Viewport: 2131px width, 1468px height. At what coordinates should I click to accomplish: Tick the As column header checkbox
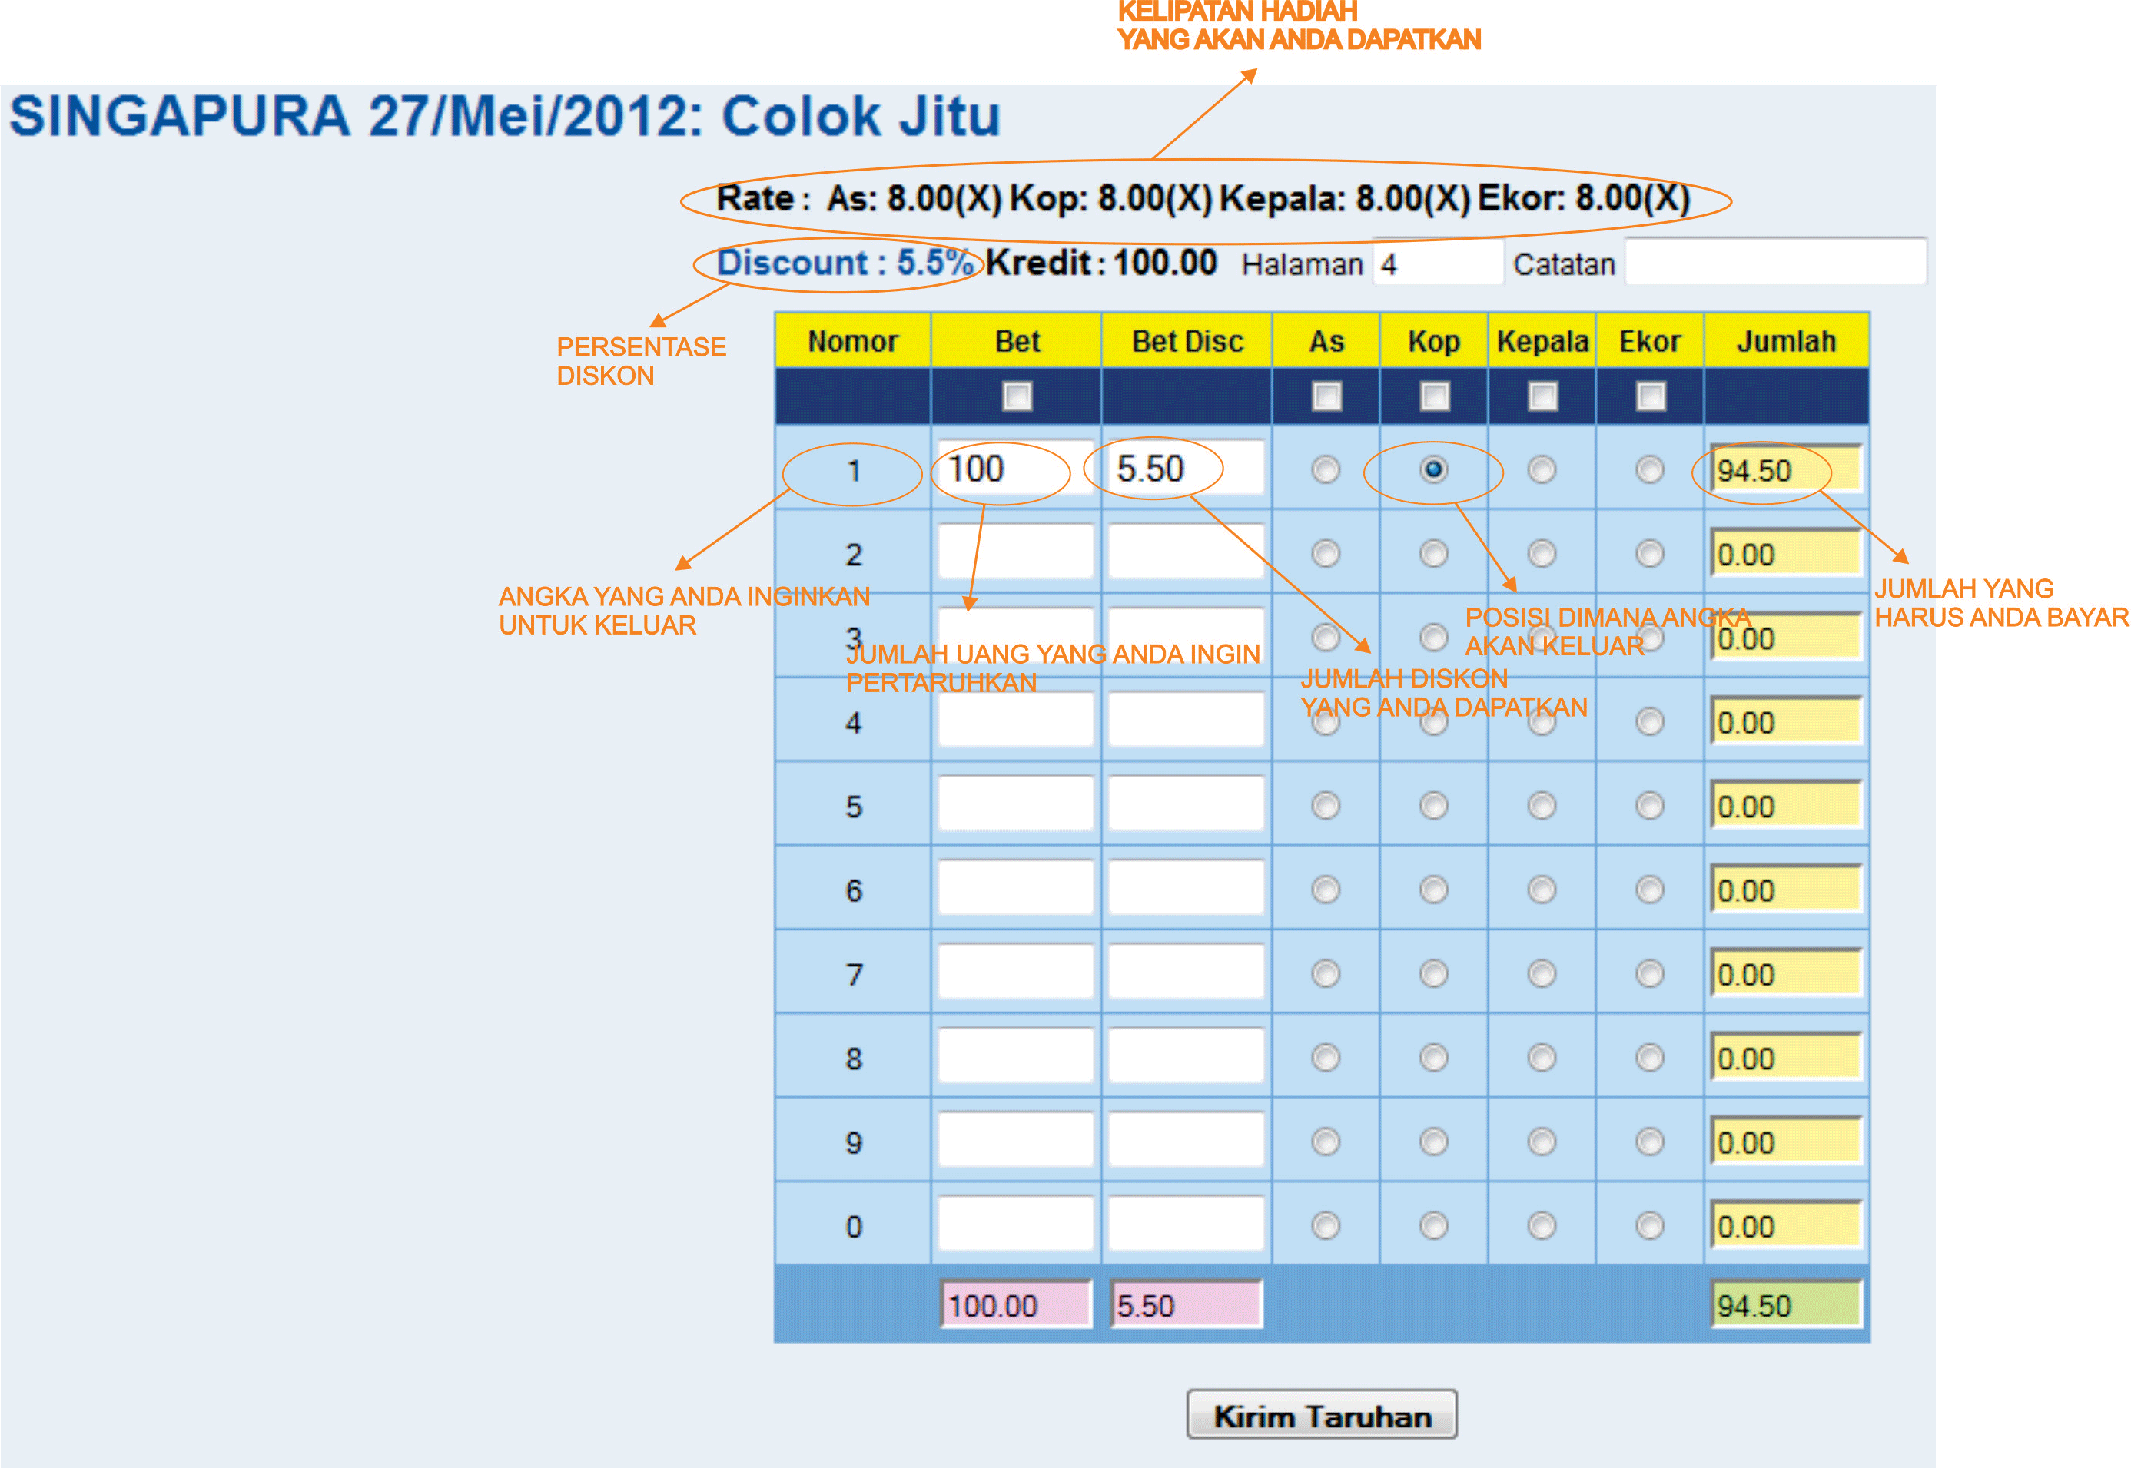pos(1326,396)
